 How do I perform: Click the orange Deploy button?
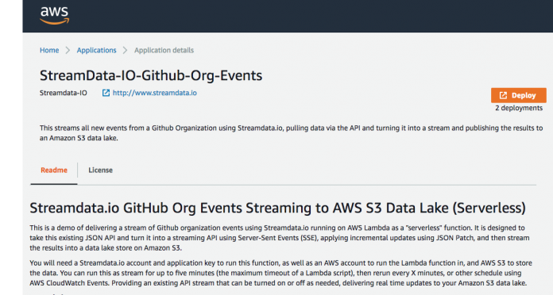[x=518, y=95]
